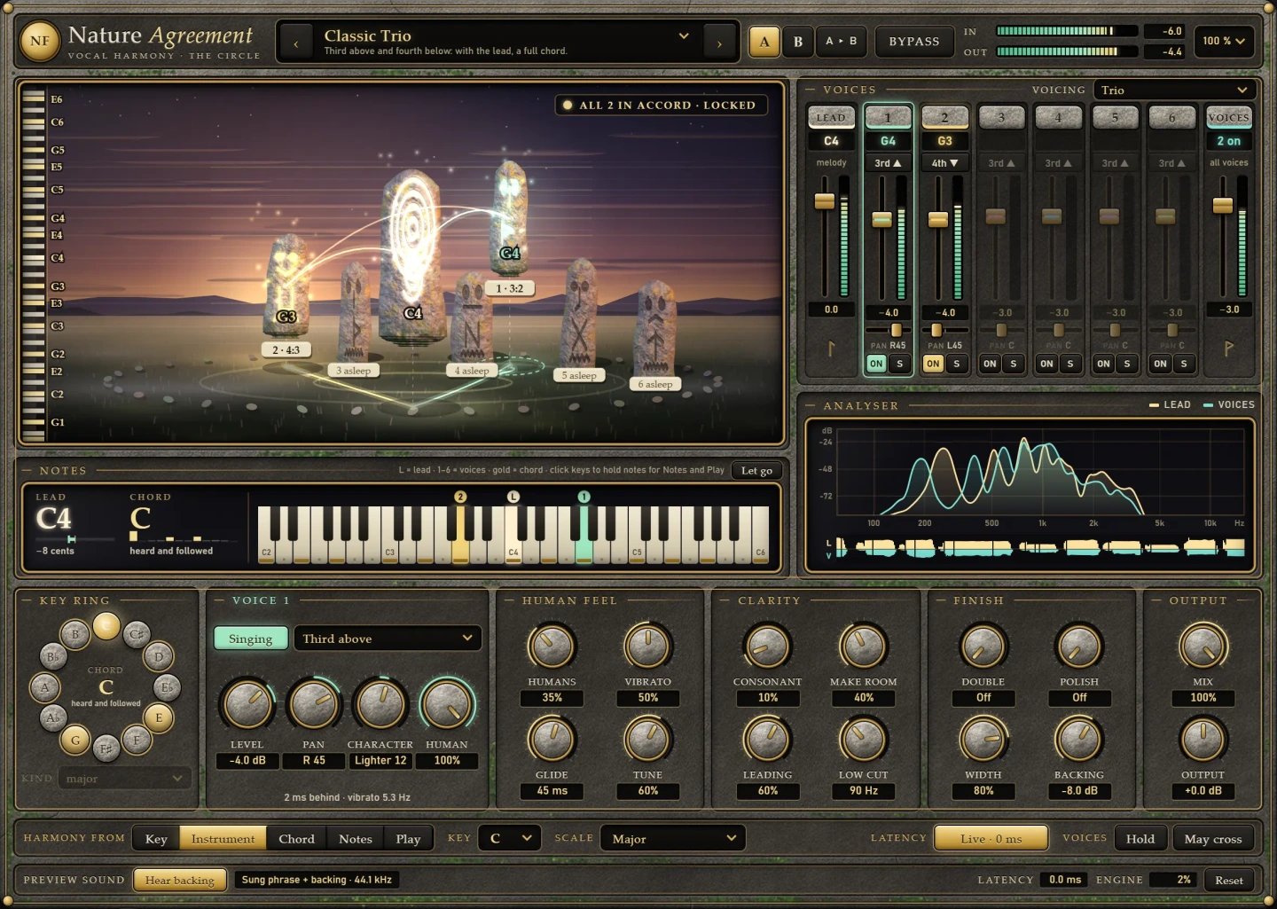The height and width of the screenshot is (909, 1277).
Task: Turn off voice 1 with its ON button
Action: pyautogui.click(x=876, y=364)
